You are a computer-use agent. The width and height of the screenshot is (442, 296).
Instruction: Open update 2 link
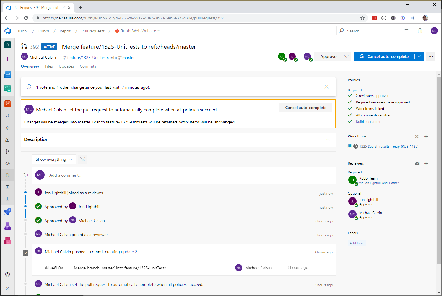pyautogui.click(x=129, y=252)
